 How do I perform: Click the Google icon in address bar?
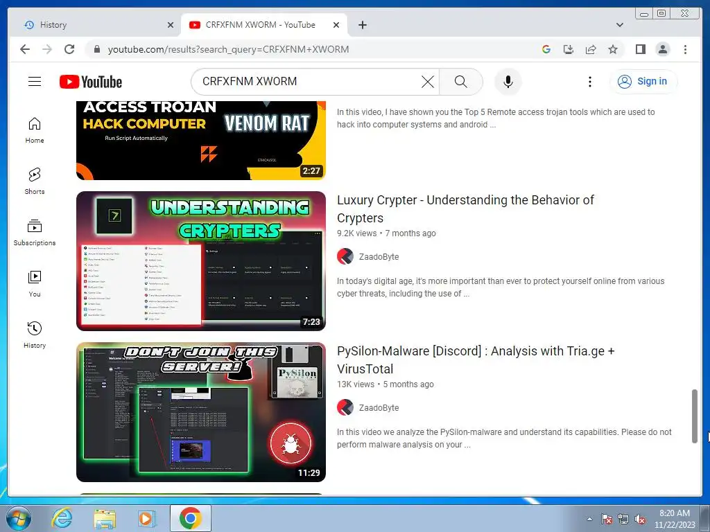pos(546,49)
